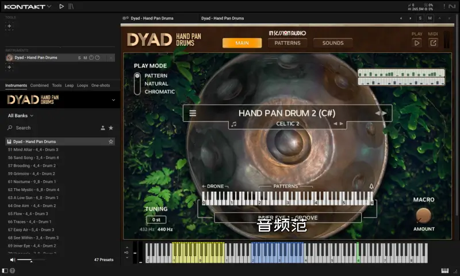Open the help question mark icon
Image resolution: width=460 pixels, height=276 pixels.
[12, 271]
